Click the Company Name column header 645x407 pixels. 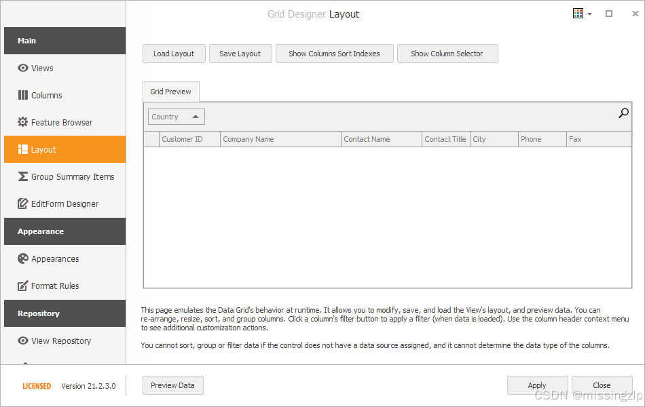coord(280,139)
